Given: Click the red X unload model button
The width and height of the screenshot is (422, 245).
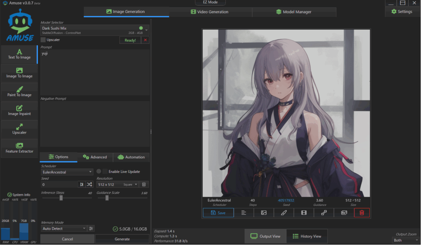Looking at the screenshot, I should 145,40.
